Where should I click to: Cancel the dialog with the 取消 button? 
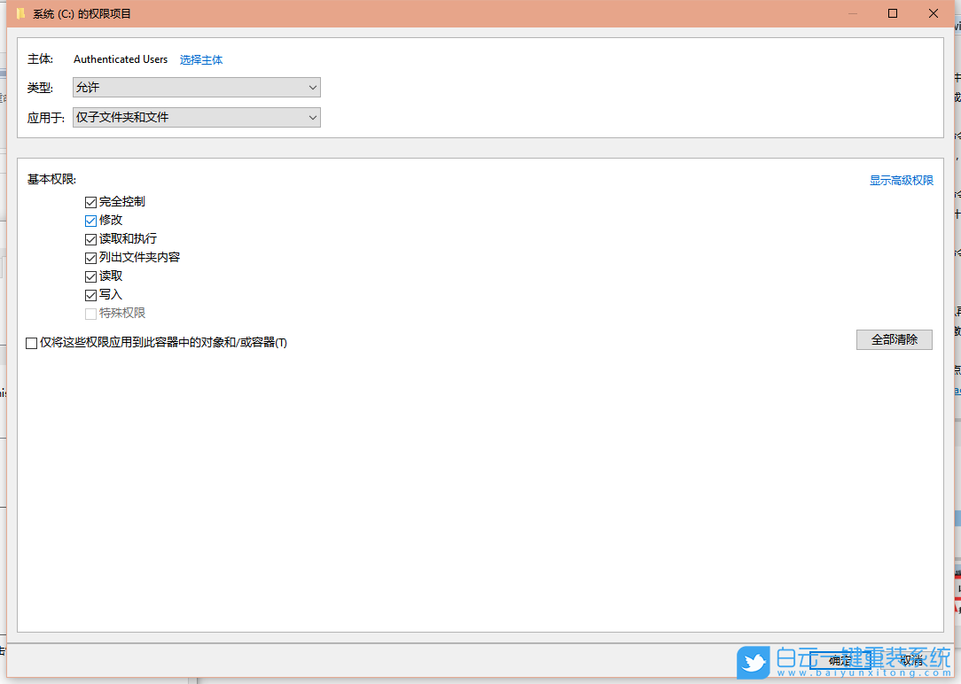(x=911, y=661)
